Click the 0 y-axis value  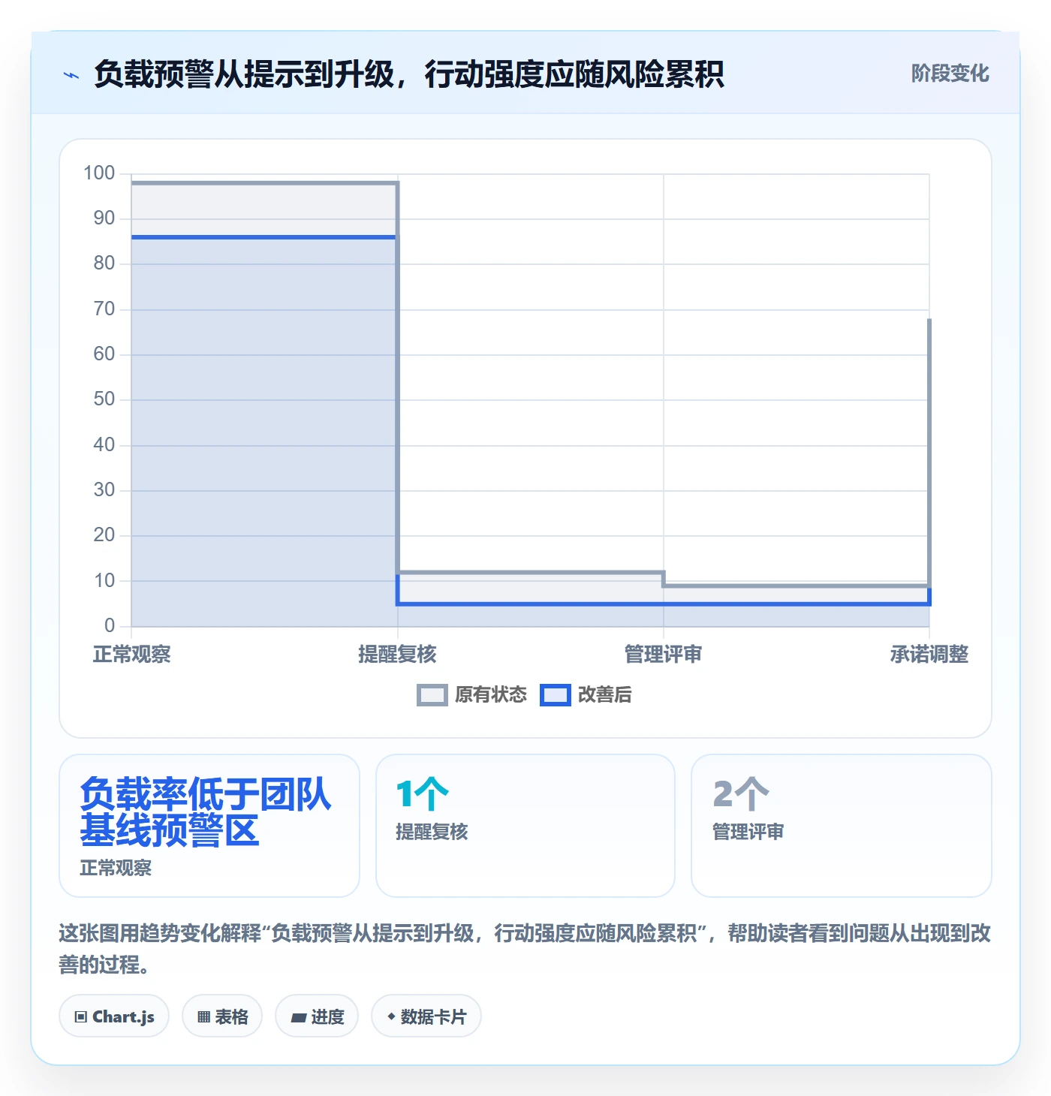[110, 625]
